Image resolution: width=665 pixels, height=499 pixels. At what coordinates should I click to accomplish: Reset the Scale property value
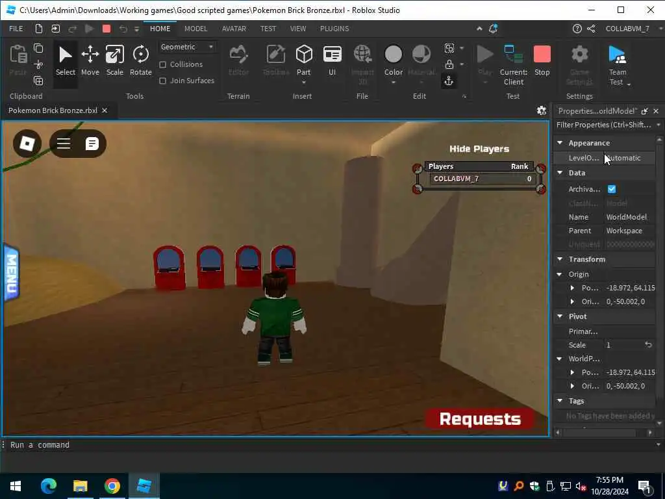(648, 344)
